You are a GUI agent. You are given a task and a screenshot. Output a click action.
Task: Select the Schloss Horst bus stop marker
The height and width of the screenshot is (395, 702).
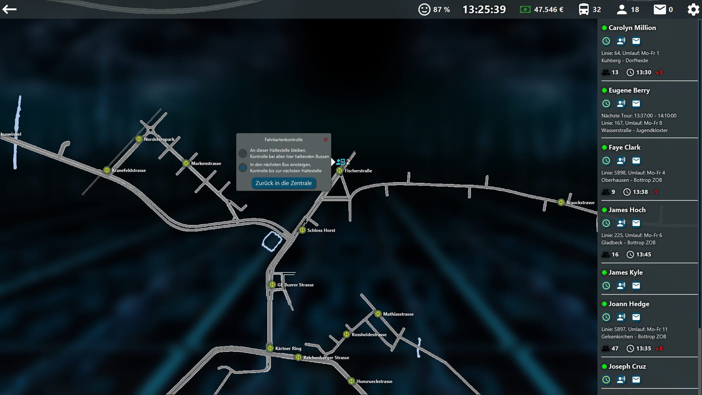(302, 230)
